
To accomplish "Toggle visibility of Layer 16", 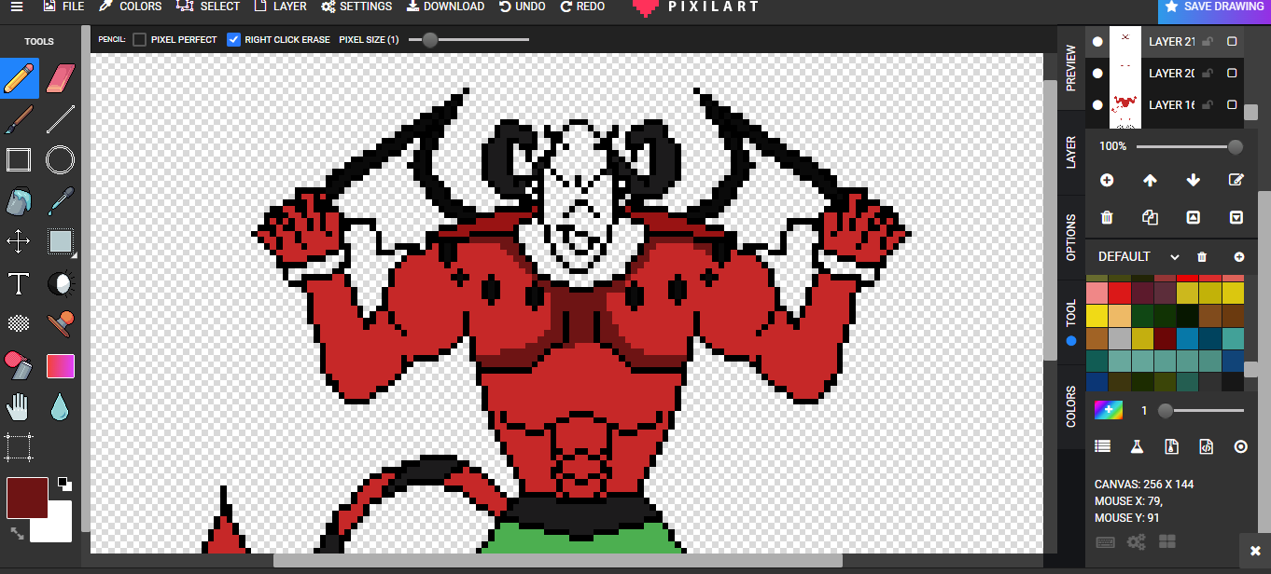I will click(x=1097, y=104).
